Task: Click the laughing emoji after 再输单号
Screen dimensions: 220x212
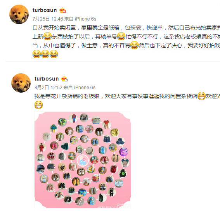Action: (121, 36)
